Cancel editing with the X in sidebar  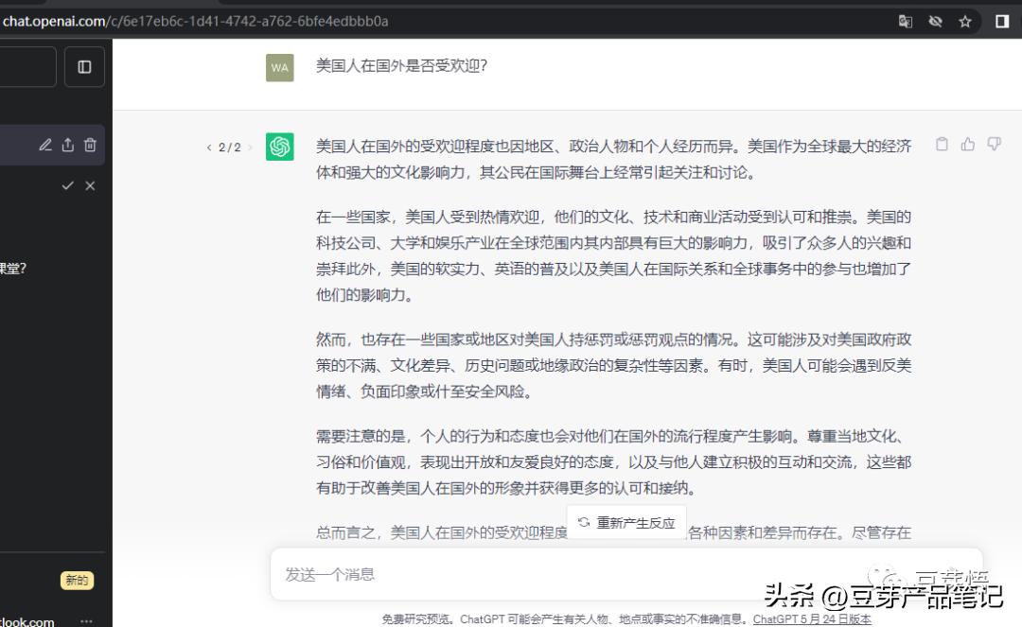point(90,186)
